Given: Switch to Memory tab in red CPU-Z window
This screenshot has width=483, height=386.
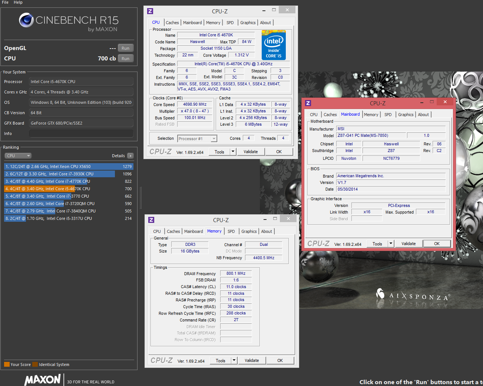Looking at the screenshot, I should (371, 115).
